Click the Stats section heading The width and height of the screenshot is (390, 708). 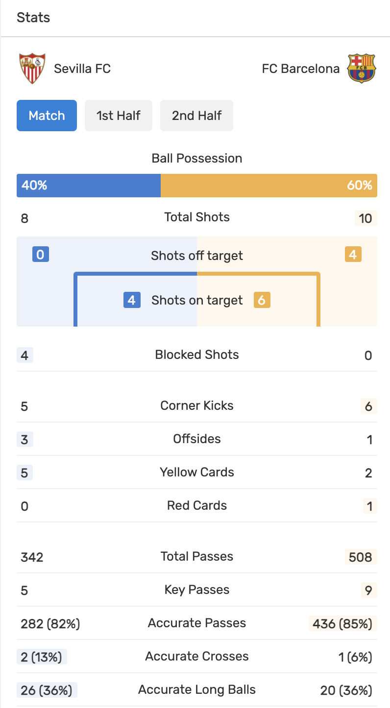click(x=33, y=18)
